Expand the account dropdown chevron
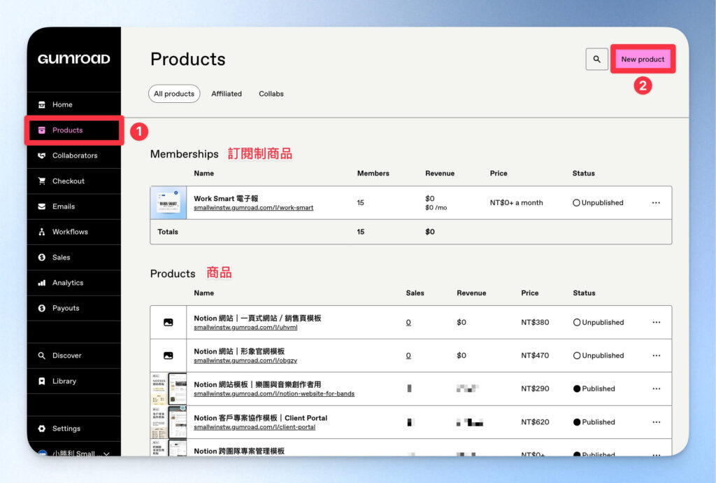This screenshot has height=483, width=716. point(106,454)
